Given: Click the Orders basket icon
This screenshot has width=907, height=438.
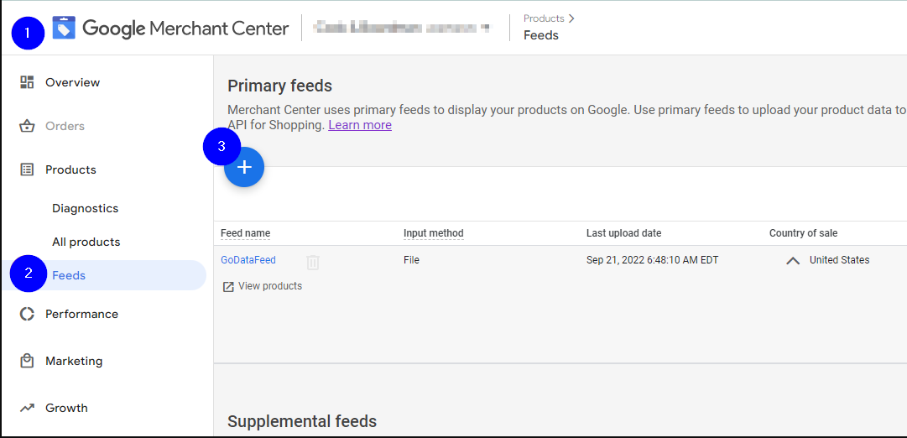Looking at the screenshot, I should click(x=27, y=126).
